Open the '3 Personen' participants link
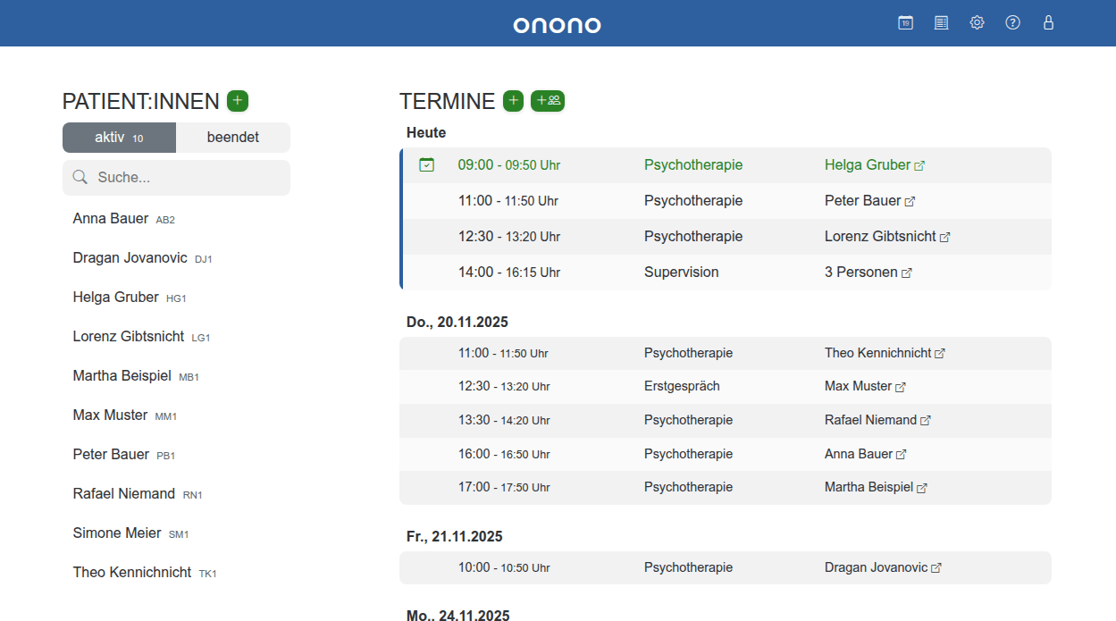 click(907, 272)
